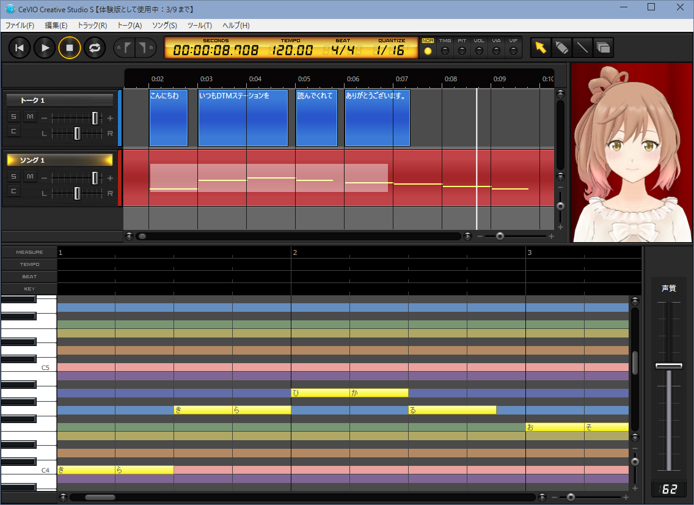Click the 声質 voice quality slider handle

pos(668,366)
